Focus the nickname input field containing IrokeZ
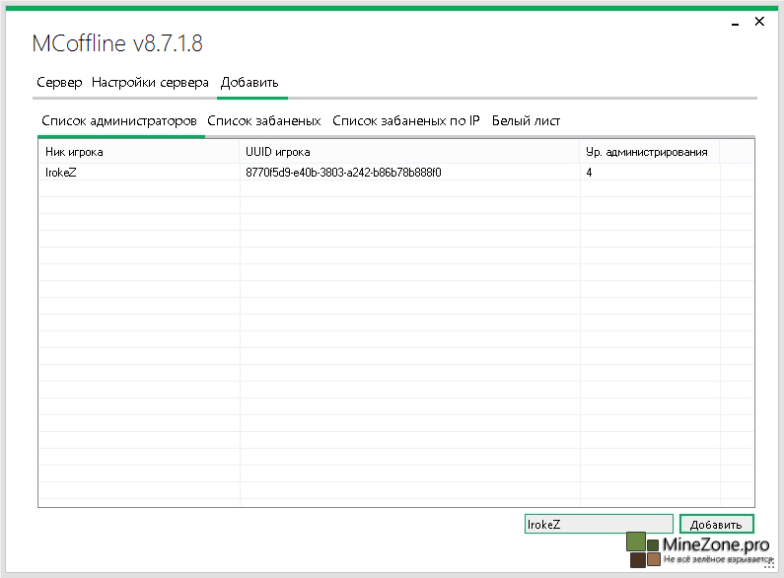Image resolution: width=784 pixels, height=578 pixels. click(x=598, y=525)
